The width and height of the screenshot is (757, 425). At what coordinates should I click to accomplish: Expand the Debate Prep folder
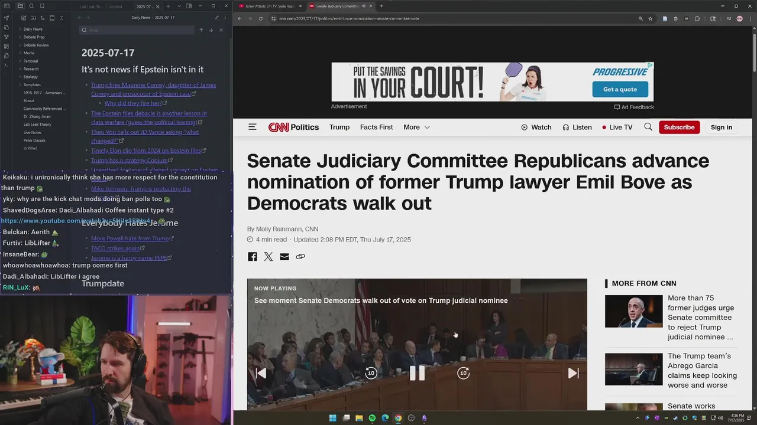pos(34,37)
